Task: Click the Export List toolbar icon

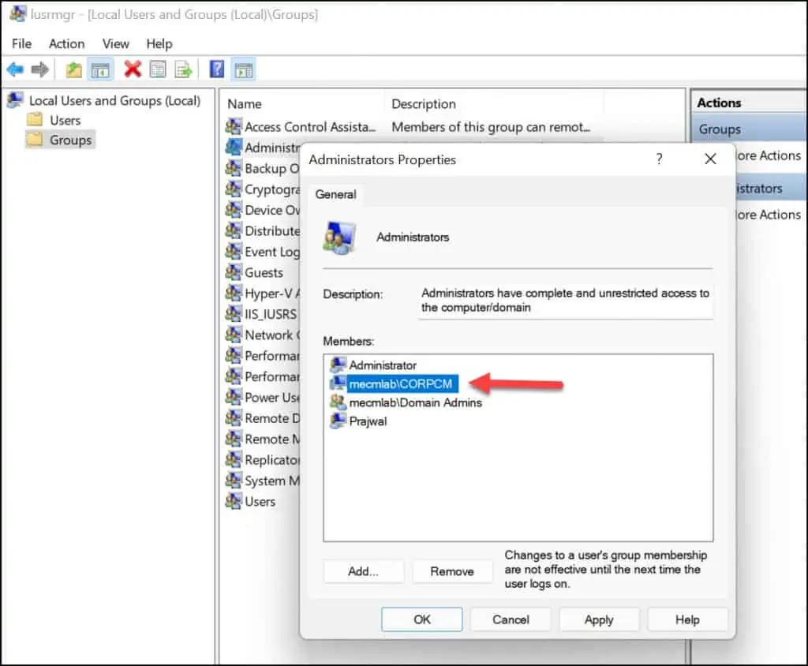Action: tap(183, 70)
